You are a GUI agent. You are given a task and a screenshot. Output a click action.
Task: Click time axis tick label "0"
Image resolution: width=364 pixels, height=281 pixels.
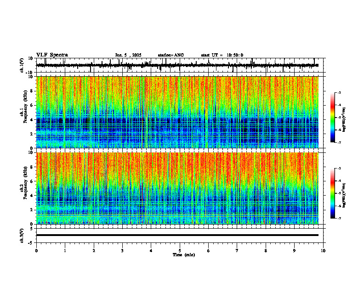click(x=36, y=251)
